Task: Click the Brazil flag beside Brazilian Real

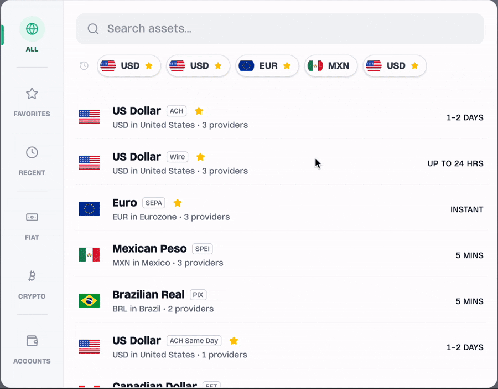Action: [89, 301]
